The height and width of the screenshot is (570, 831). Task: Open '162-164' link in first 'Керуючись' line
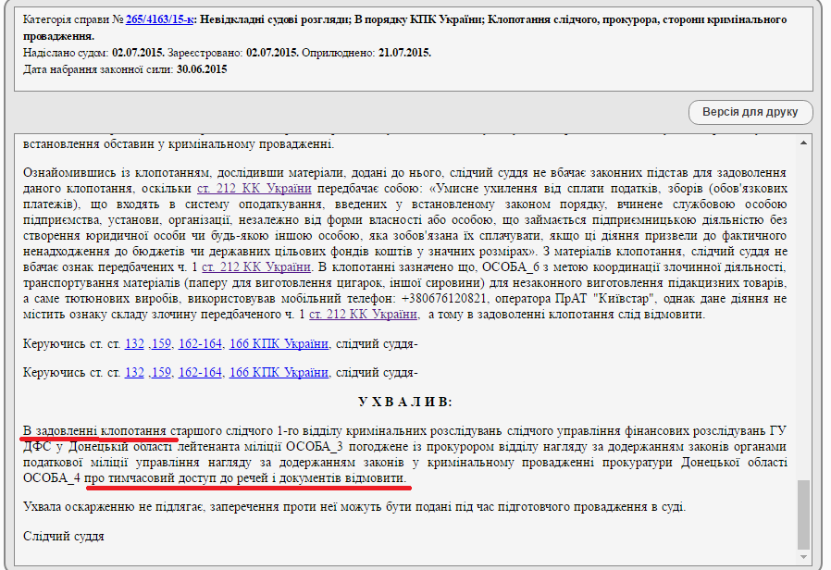pos(200,344)
